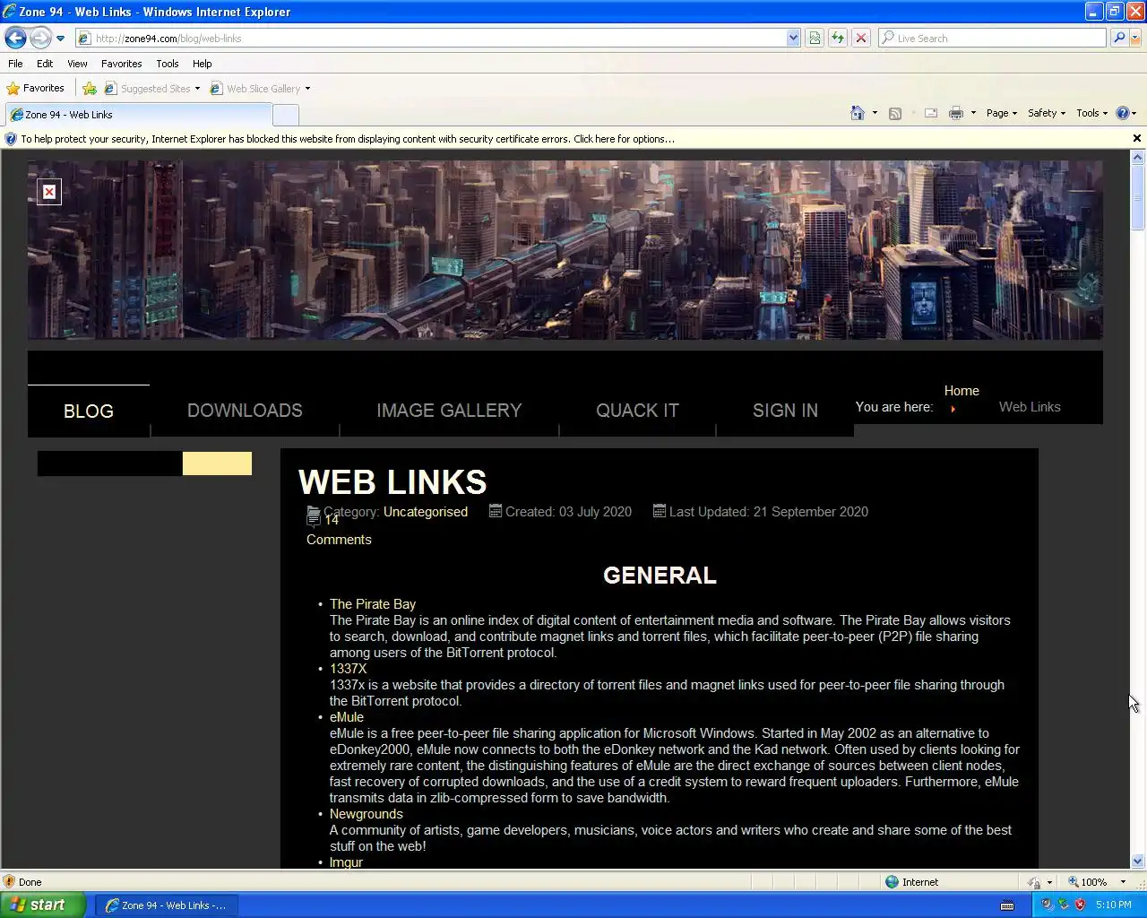Expand the Print options dropdown arrow

(x=973, y=113)
